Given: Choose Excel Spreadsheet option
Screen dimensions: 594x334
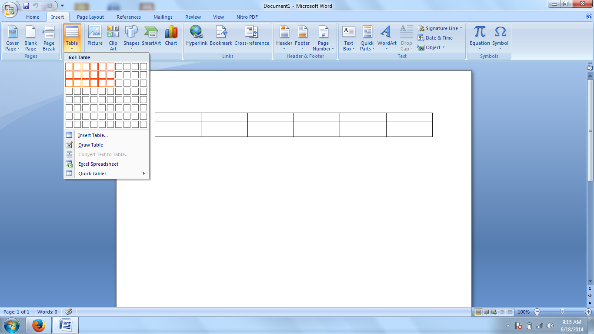Looking at the screenshot, I should pyautogui.click(x=107, y=164).
